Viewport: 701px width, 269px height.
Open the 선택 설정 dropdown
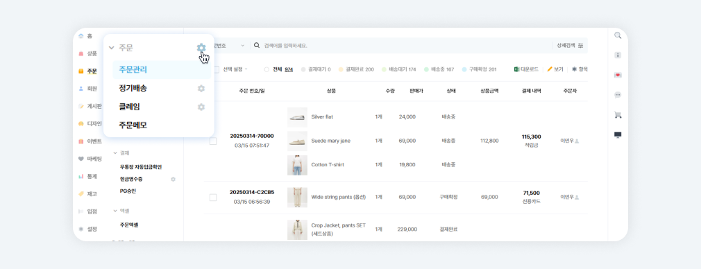(x=235, y=70)
